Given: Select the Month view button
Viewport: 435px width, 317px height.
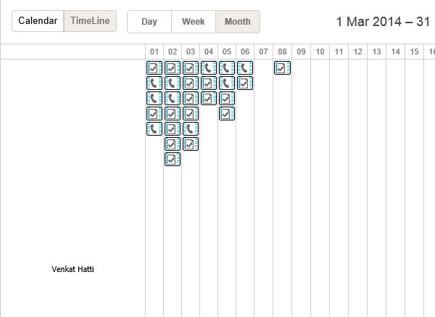Looking at the screenshot, I should 238,22.
